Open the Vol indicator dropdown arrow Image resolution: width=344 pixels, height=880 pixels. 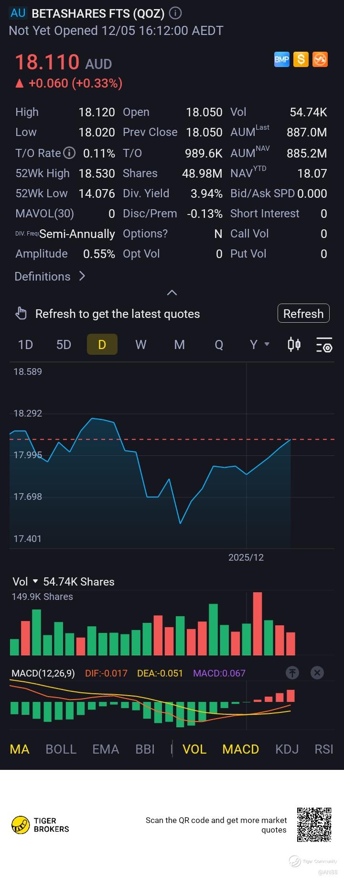click(35, 582)
